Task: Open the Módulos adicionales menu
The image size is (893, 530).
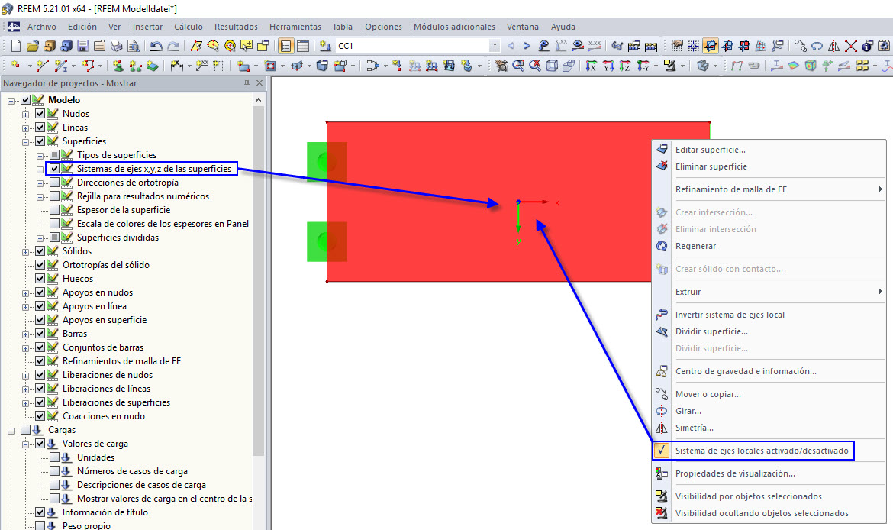Action: [454, 27]
